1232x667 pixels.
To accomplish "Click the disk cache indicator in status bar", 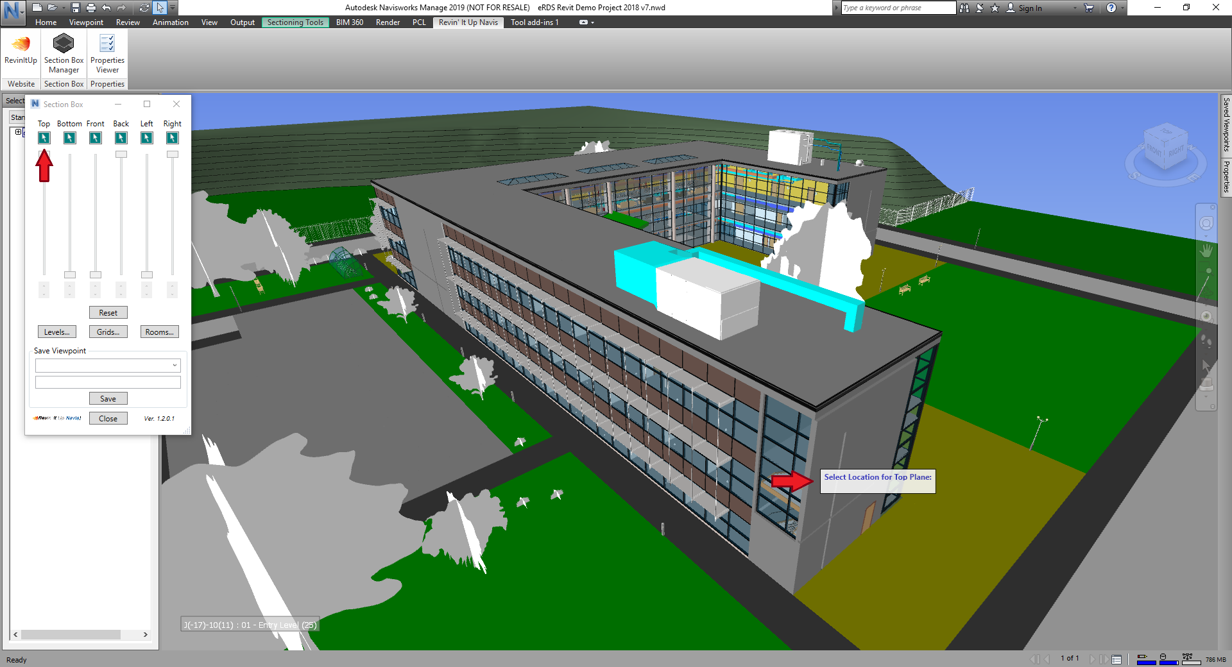I will tap(1168, 659).
